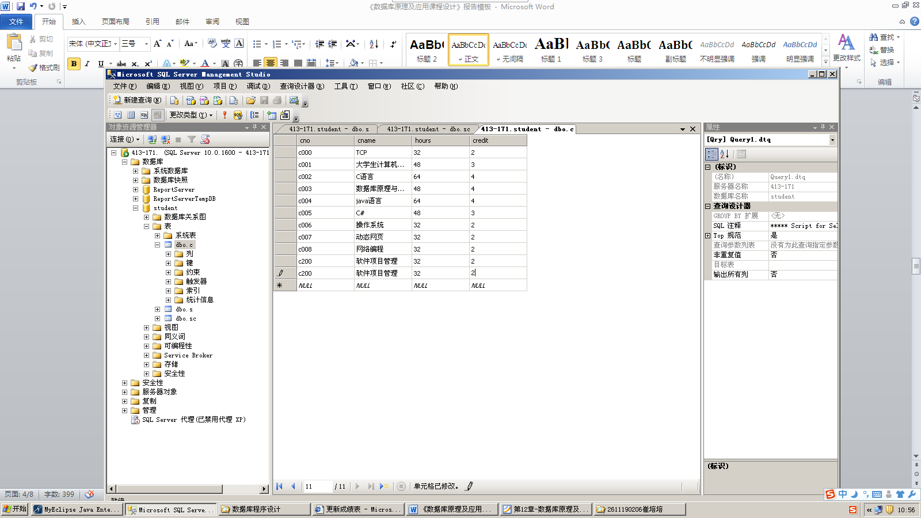The height and width of the screenshot is (518, 921).
Task: Click the font color A swatch in Word
Action: point(205,63)
